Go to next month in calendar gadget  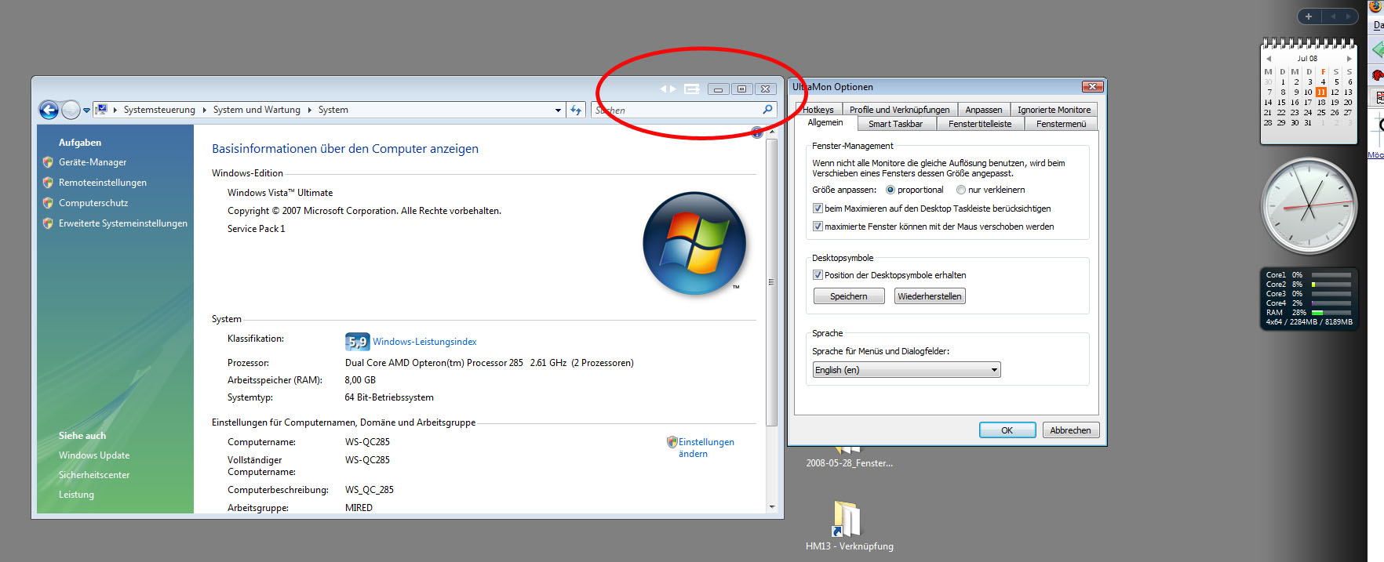click(1349, 59)
